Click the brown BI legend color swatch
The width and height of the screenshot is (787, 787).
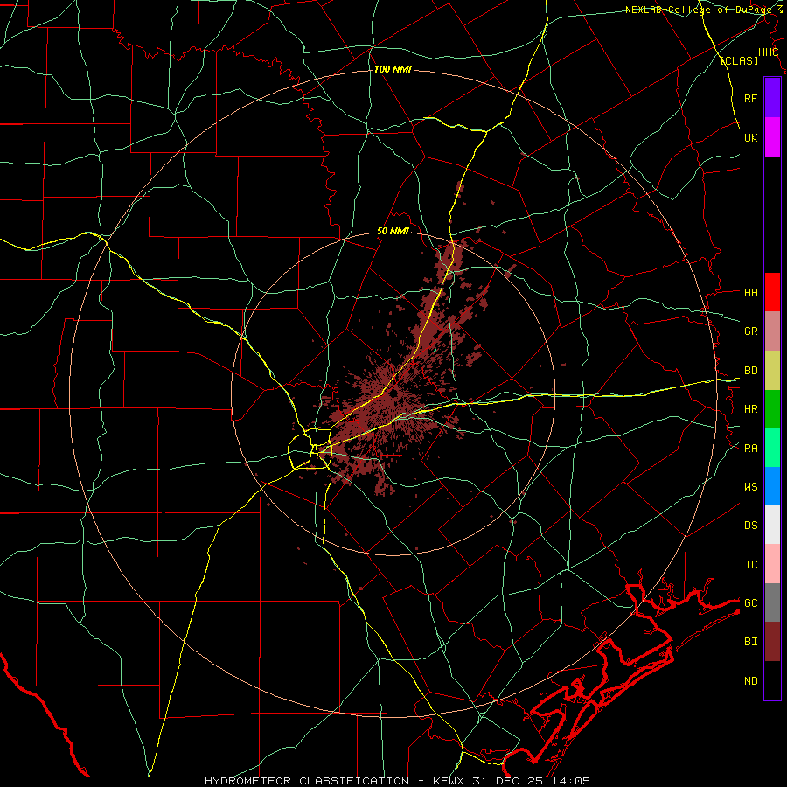coord(772,642)
